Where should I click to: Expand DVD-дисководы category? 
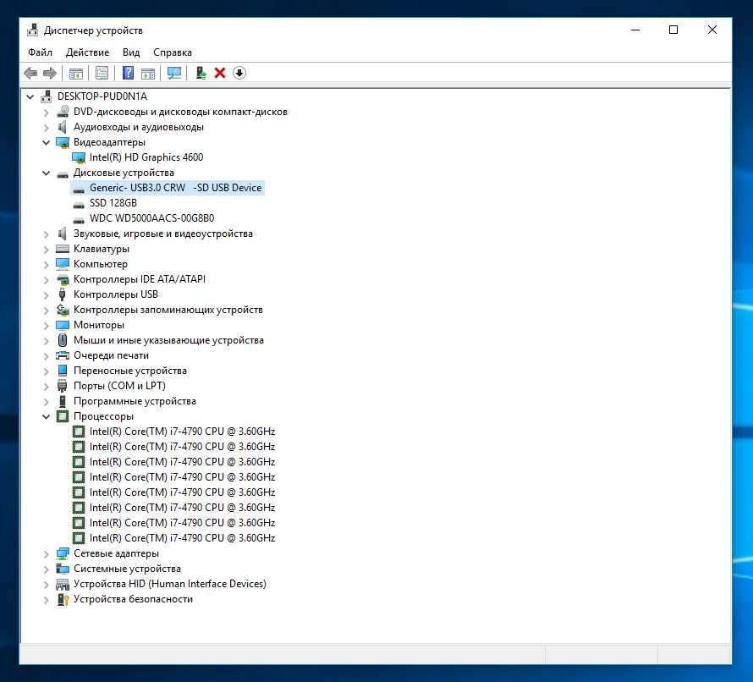coord(46,113)
